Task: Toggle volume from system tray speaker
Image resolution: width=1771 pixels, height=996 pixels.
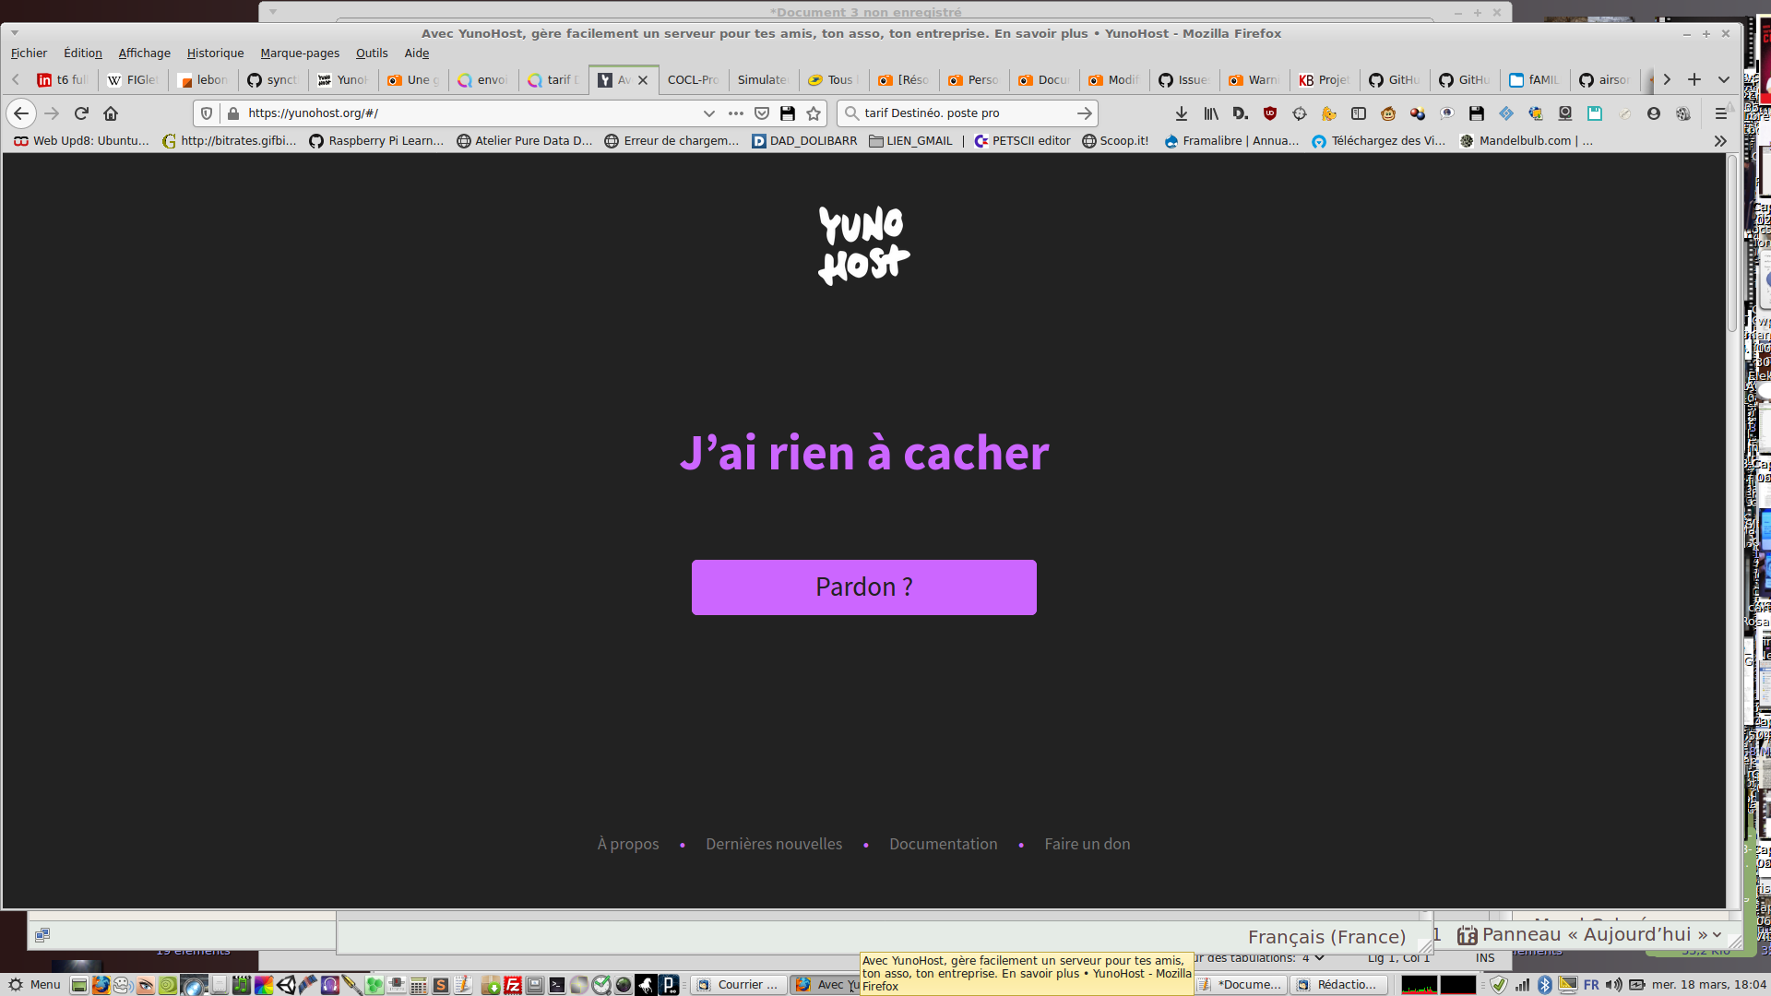Action: point(1613,985)
